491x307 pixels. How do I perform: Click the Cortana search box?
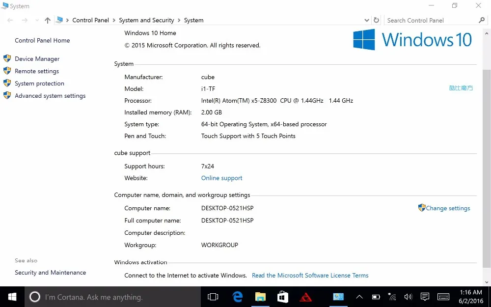pos(112,297)
